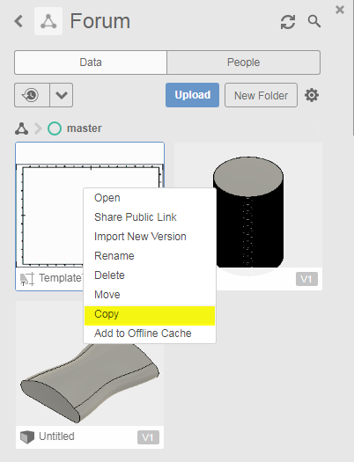Click the project root breadcrumb icon
Image resolution: width=354 pixels, height=462 pixels.
coord(21,128)
